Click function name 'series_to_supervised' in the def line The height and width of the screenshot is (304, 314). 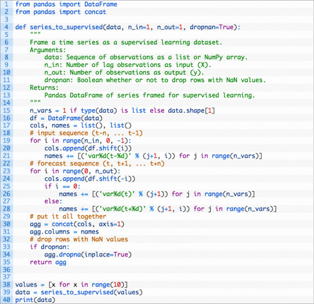pyautogui.click(x=66, y=27)
